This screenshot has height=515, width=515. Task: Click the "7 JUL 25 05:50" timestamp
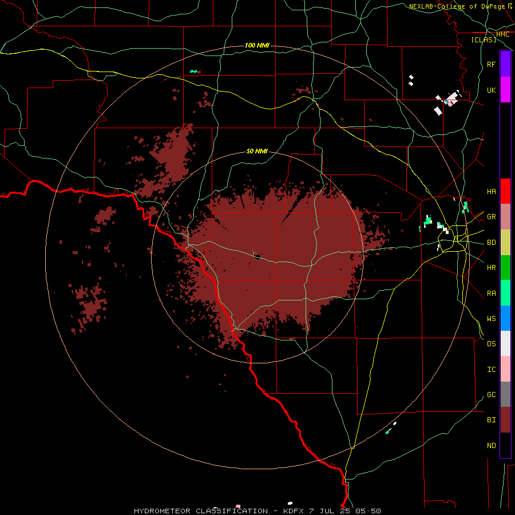pyautogui.click(x=345, y=511)
